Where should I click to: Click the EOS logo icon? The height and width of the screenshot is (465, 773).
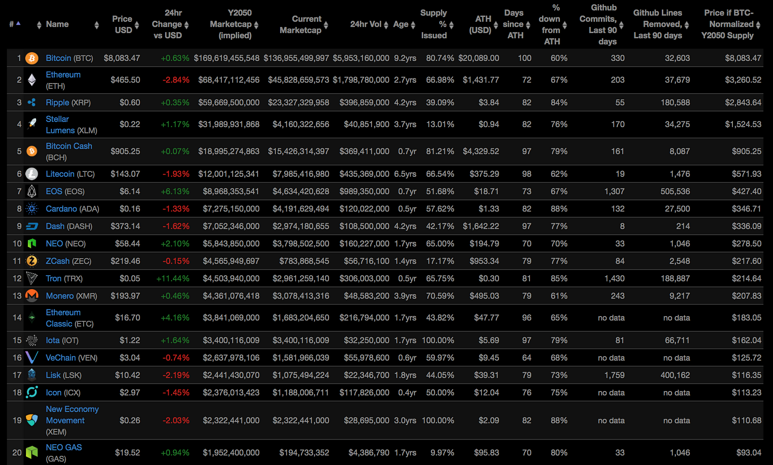[32, 191]
